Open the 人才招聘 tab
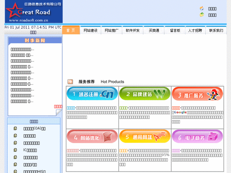Screen dimensions: 231x173 (x=195, y=30)
